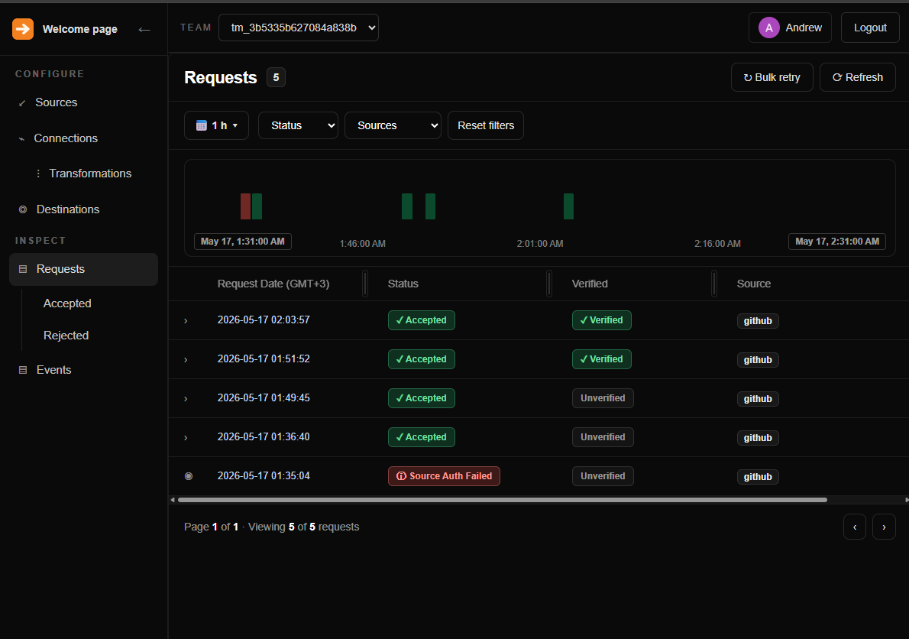Click the orange arrow app logo
909x639 pixels.
23,29
